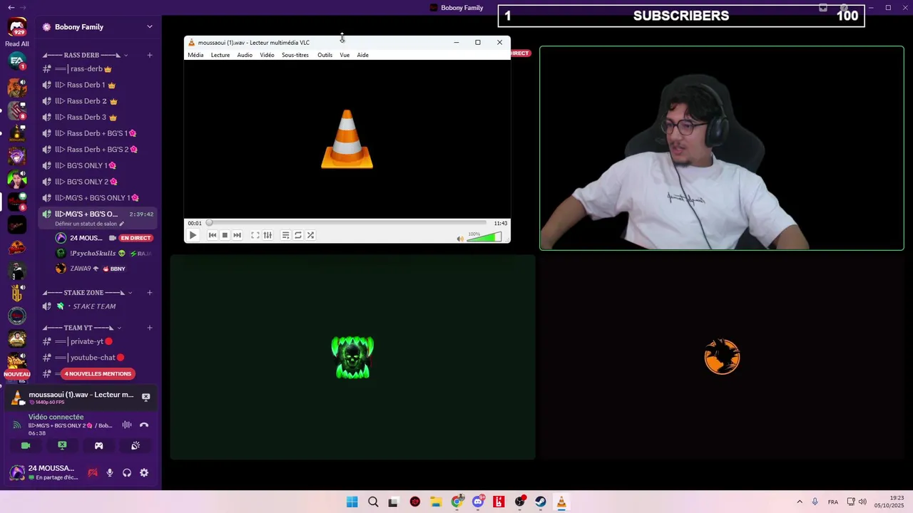Open the rass-derb text channel
Viewport: 913px width, 513px height.
[x=97, y=69]
